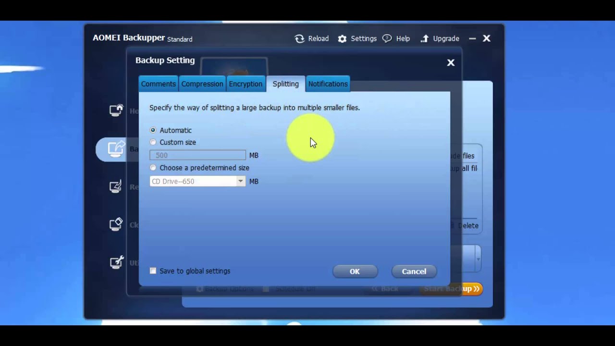This screenshot has height=346, width=615.
Task: Select the Backup sidebar icon
Action: (116, 148)
